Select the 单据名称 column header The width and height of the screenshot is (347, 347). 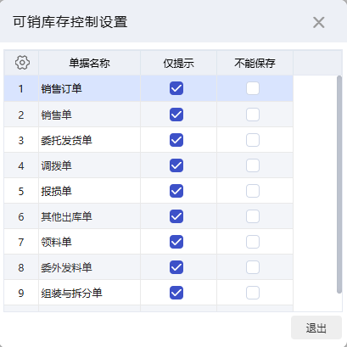pyautogui.click(x=89, y=63)
